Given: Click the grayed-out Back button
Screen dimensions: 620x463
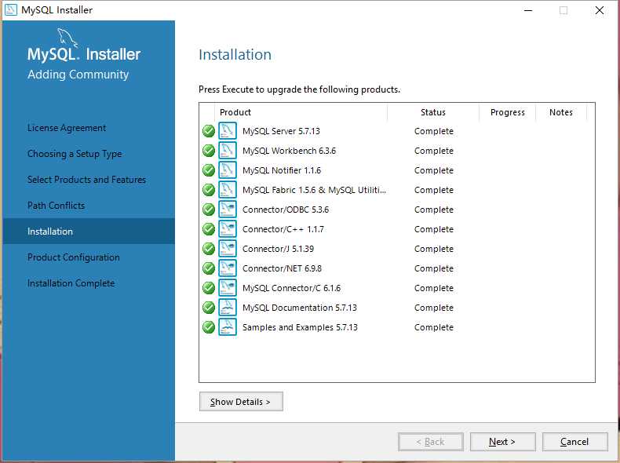Looking at the screenshot, I should coord(431,442).
